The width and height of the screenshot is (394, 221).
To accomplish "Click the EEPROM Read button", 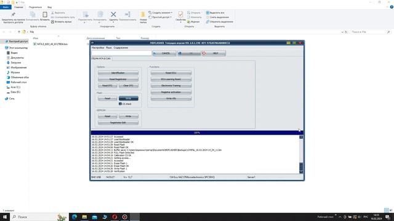I will pos(107,116).
